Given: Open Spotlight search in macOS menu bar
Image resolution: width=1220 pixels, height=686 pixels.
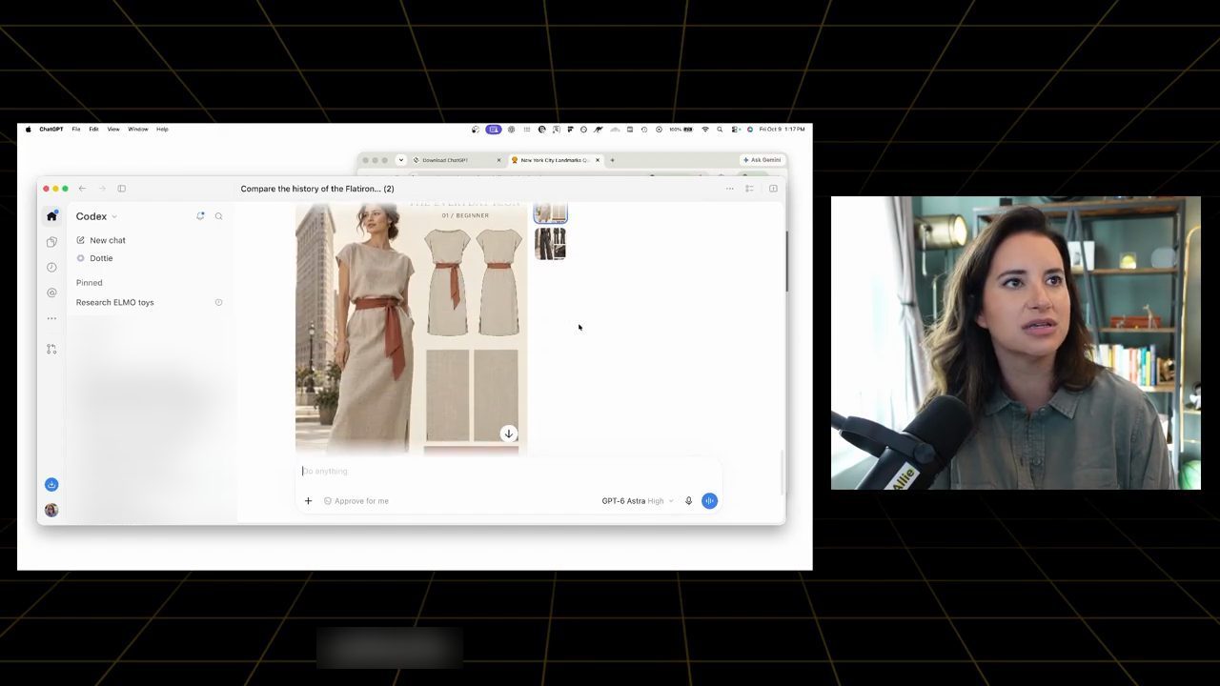Looking at the screenshot, I should coord(720,129).
